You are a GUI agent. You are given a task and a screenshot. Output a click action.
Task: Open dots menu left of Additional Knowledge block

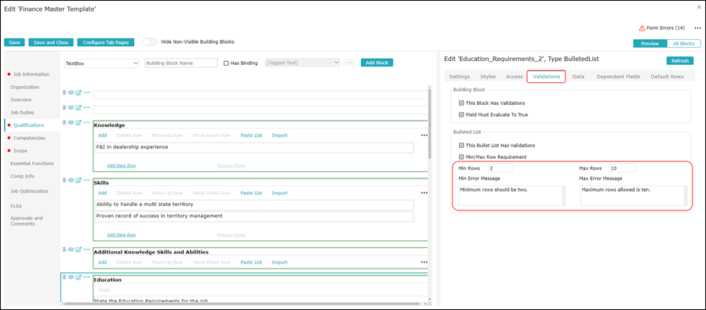tap(86, 249)
